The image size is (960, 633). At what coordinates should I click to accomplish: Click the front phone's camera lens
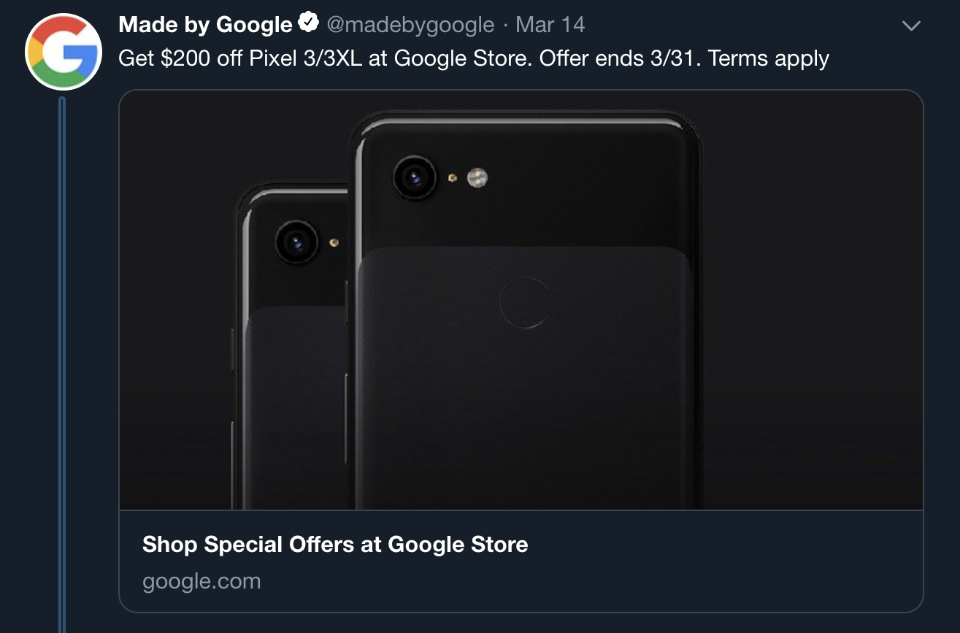pyautogui.click(x=415, y=177)
